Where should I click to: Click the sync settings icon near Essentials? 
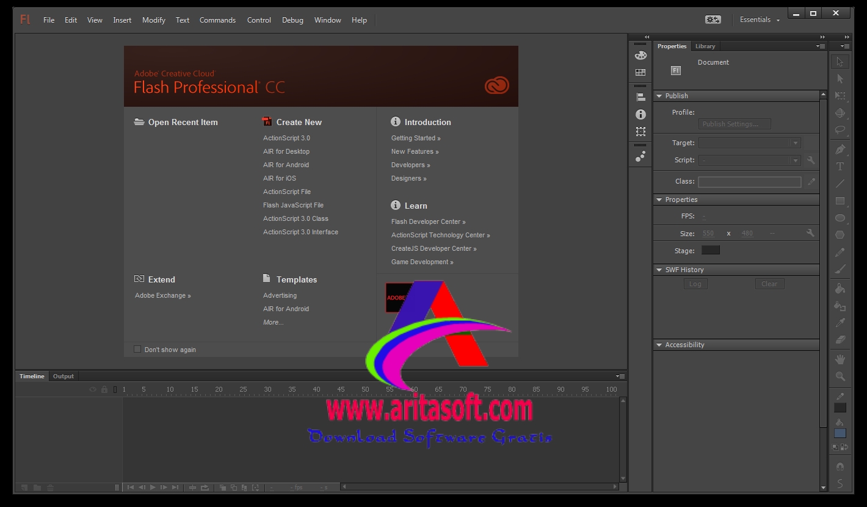tap(713, 20)
